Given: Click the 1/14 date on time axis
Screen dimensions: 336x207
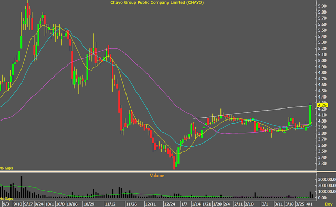Looking at the screenshot, I should point(196,204).
